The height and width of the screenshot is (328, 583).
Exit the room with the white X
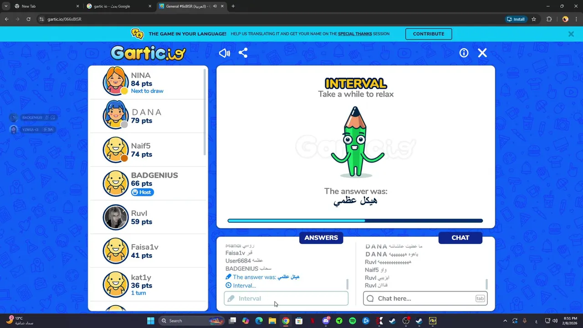[x=482, y=53]
